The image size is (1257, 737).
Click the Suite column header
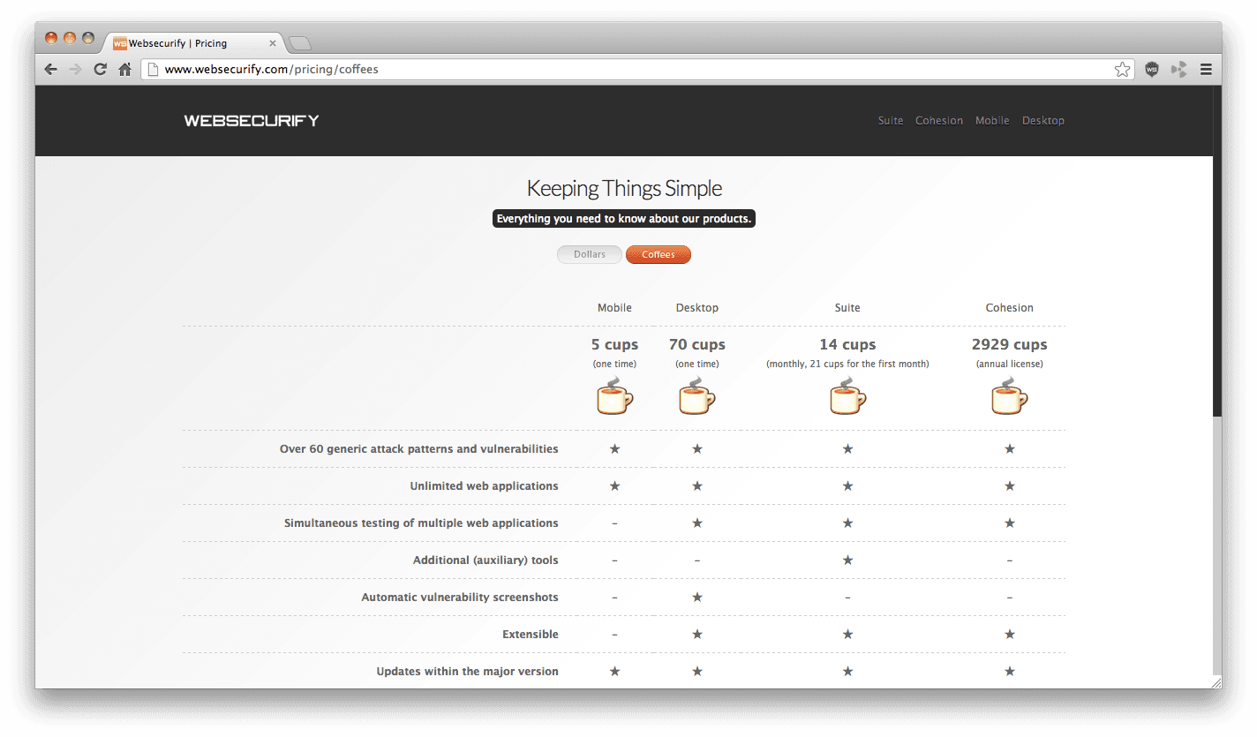click(x=847, y=308)
